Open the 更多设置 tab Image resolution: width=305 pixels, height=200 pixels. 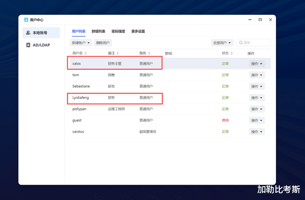click(138, 32)
